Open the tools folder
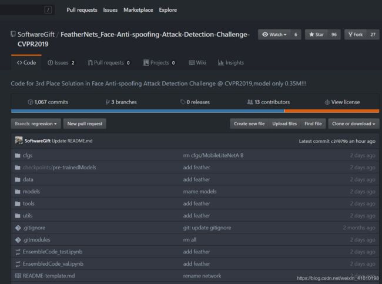The image size is (382, 284). 29,203
